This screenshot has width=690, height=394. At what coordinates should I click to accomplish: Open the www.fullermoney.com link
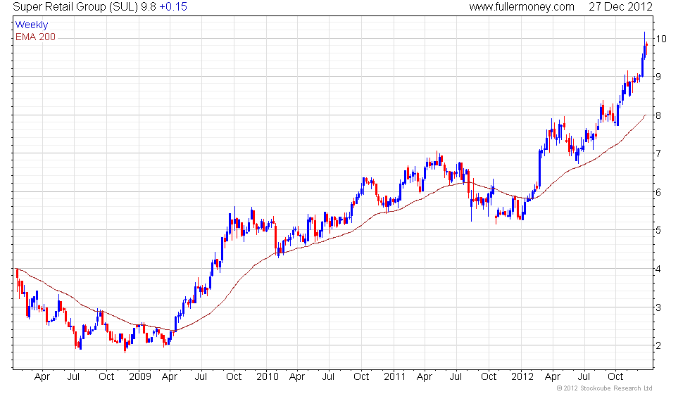coord(522,7)
